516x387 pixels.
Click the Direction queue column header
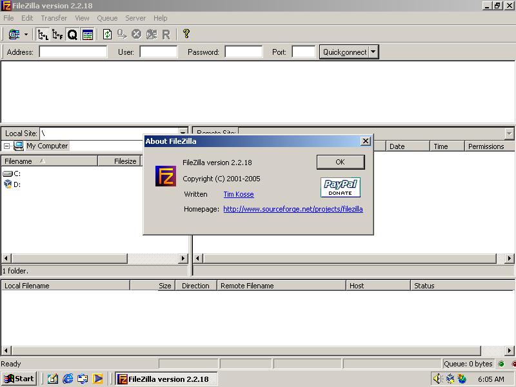[196, 286]
